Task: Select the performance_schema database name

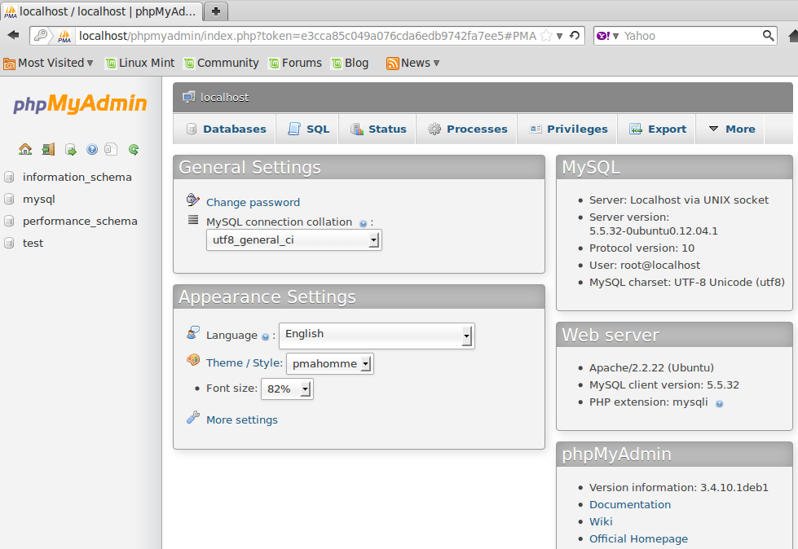Action: (x=80, y=221)
